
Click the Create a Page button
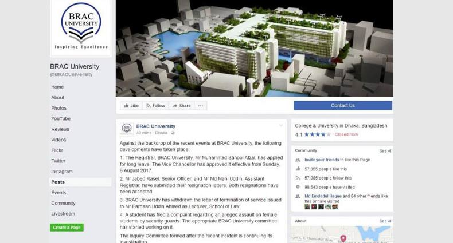[x=67, y=228]
